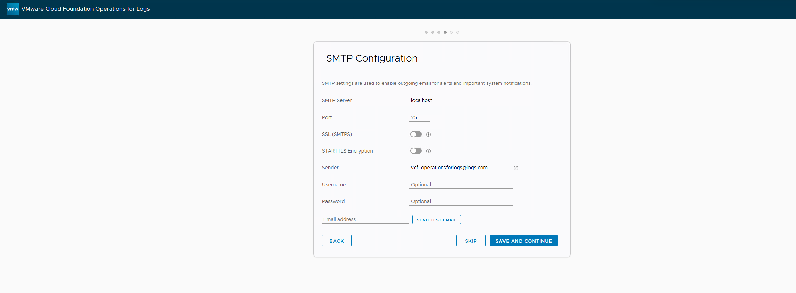Click the Email address test input
Image resolution: width=796 pixels, height=293 pixels.
(x=365, y=219)
